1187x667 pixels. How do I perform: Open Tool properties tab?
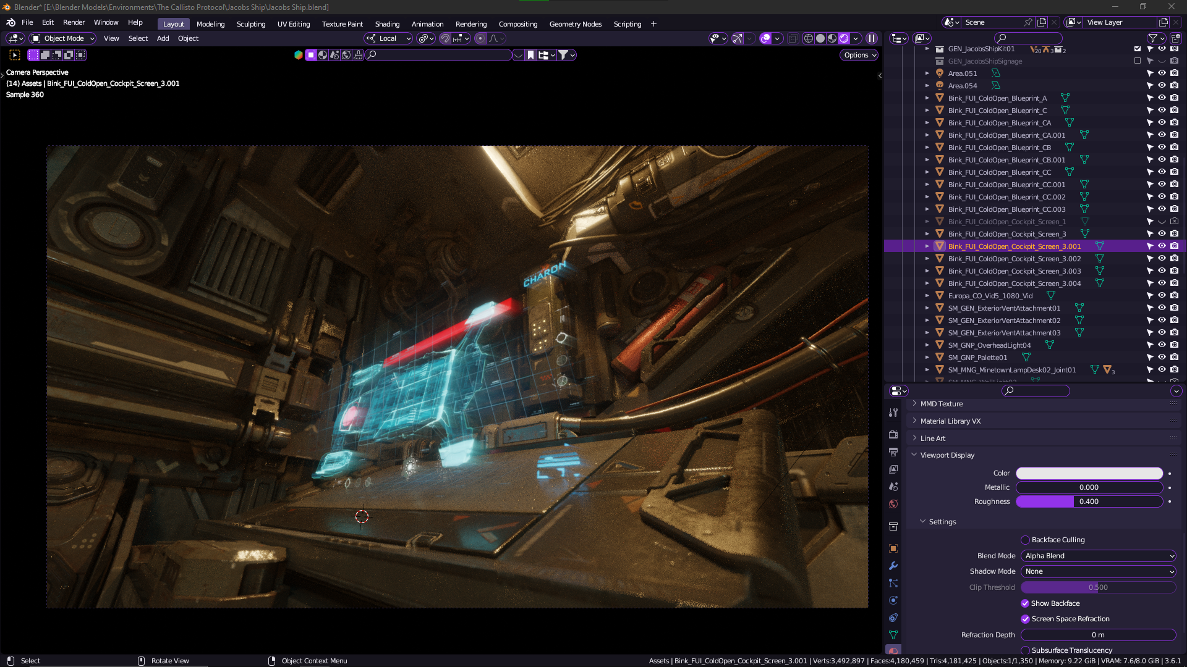pyautogui.click(x=893, y=413)
